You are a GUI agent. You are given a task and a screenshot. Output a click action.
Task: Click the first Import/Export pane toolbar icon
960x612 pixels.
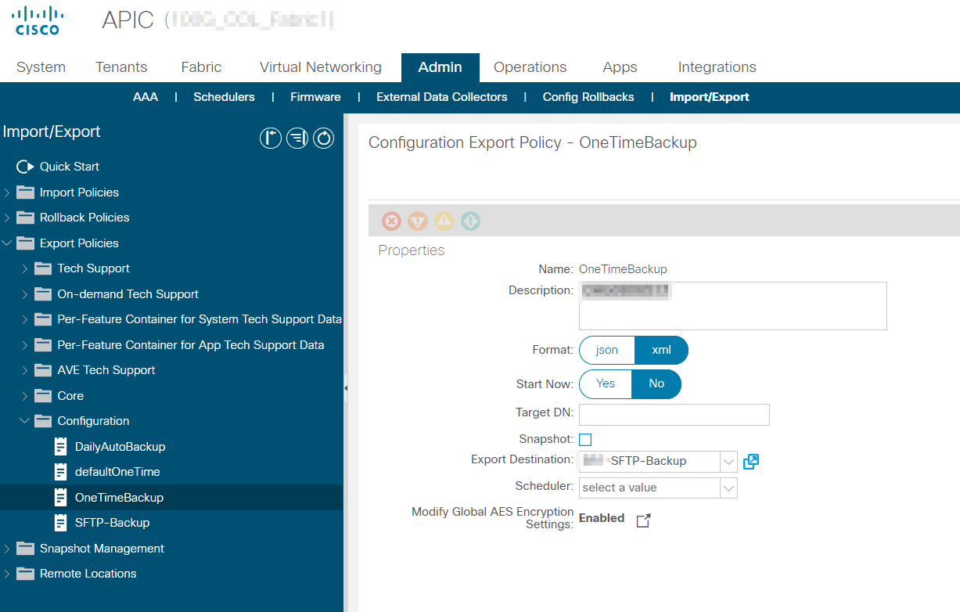271,139
